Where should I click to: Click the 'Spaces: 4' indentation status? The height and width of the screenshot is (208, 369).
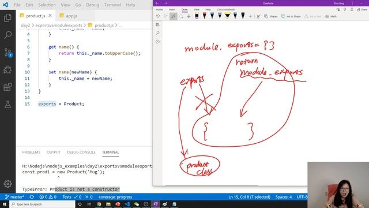(283, 197)
